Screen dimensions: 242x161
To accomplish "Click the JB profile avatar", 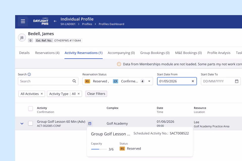I will (x=22, y=37).
